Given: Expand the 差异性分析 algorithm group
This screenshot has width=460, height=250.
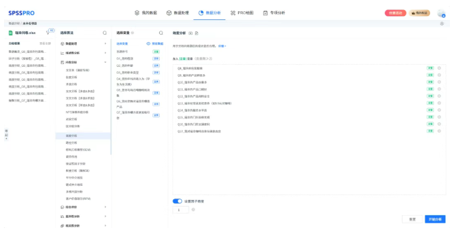Looking at the screenshot, I should tap(84, 217).
